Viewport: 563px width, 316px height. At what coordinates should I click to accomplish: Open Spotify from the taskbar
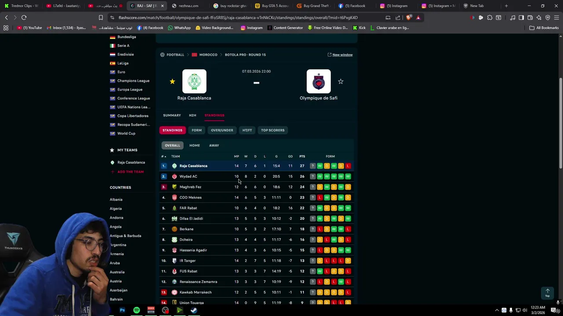(x=137, y=310)
